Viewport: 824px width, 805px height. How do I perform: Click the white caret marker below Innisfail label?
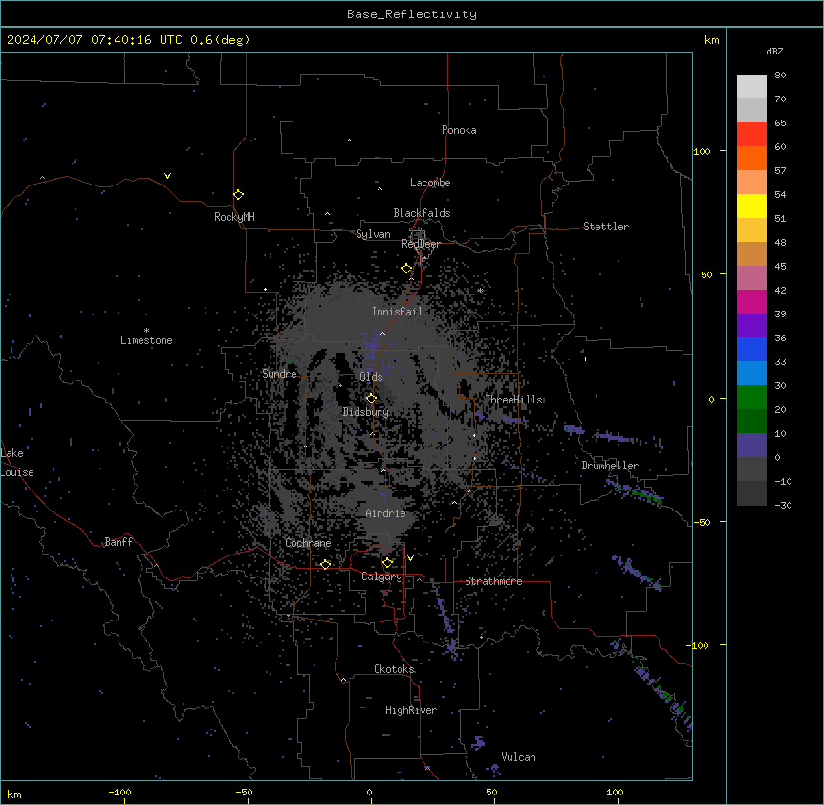[x=382, y=333]
